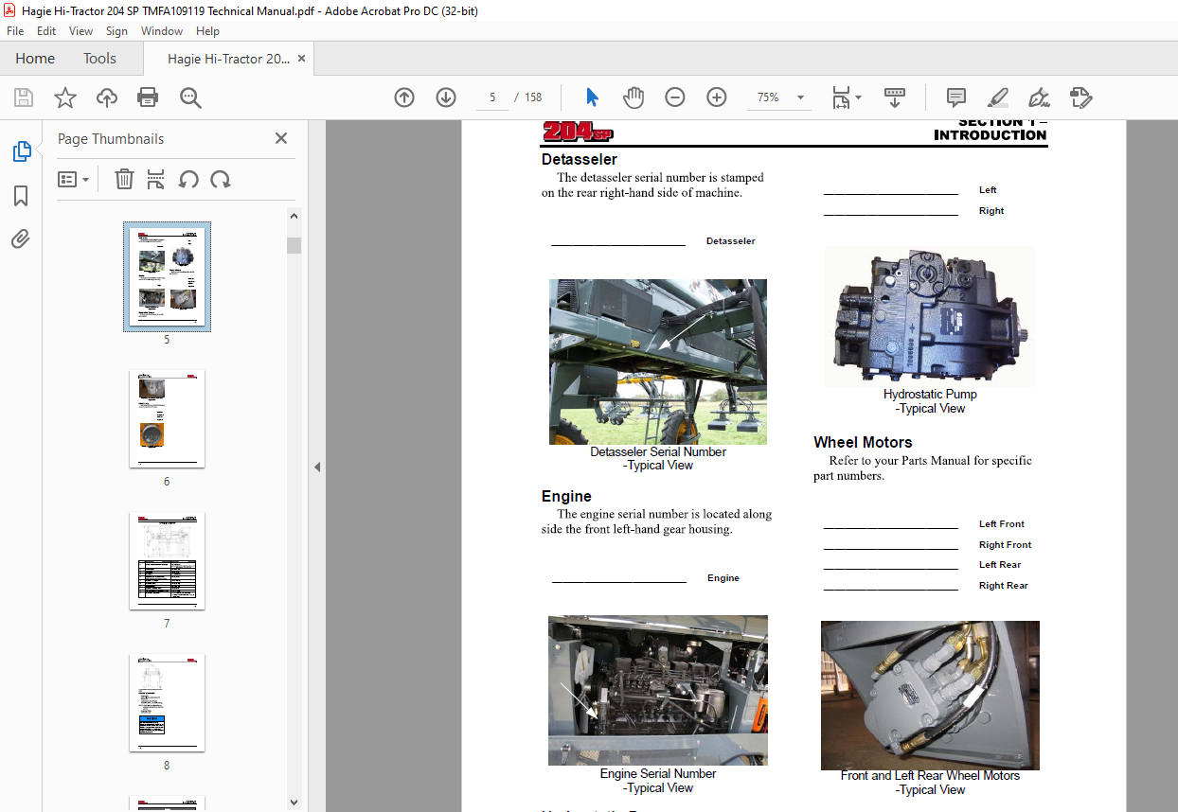The height and width of the screenshot is (812, 1178).
Task: Click the page number input field
Action: (492, 97)
